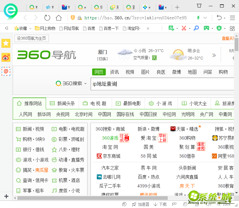Click the 下载 status bar item
Viewport: 239px width, 208px height.
(x=160, y=204)
